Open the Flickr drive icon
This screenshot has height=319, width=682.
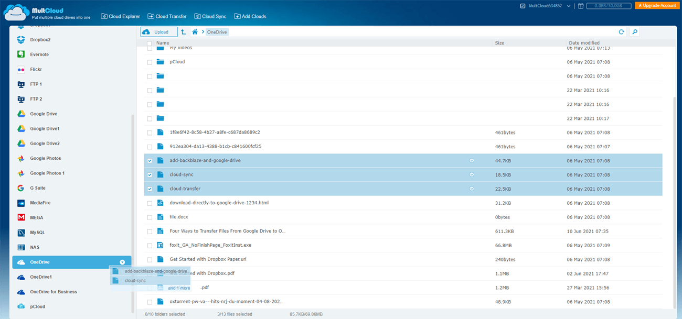tap(21, 69)
